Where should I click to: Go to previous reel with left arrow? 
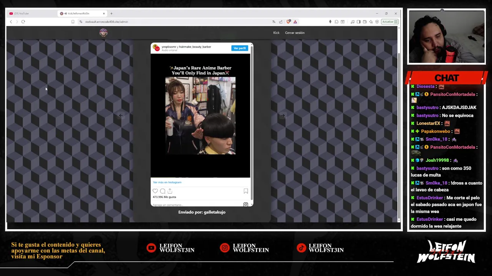click(x=121, y=115)
